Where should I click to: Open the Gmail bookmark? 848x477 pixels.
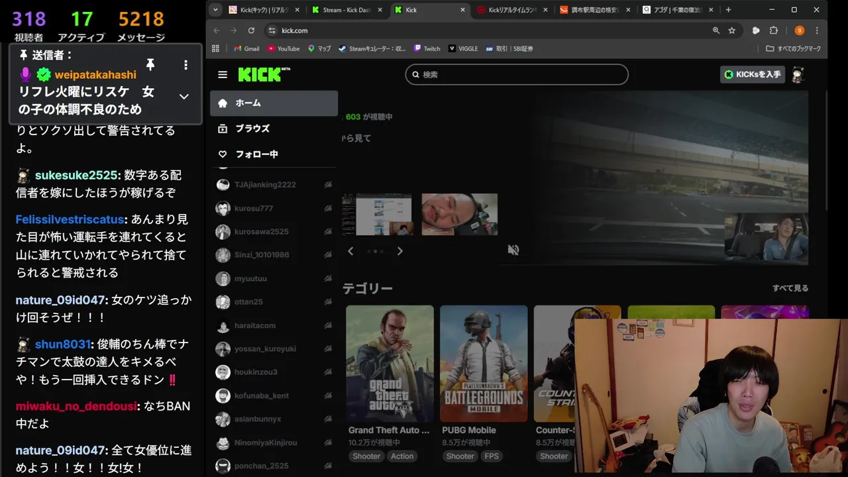click(x=246, y=48)
